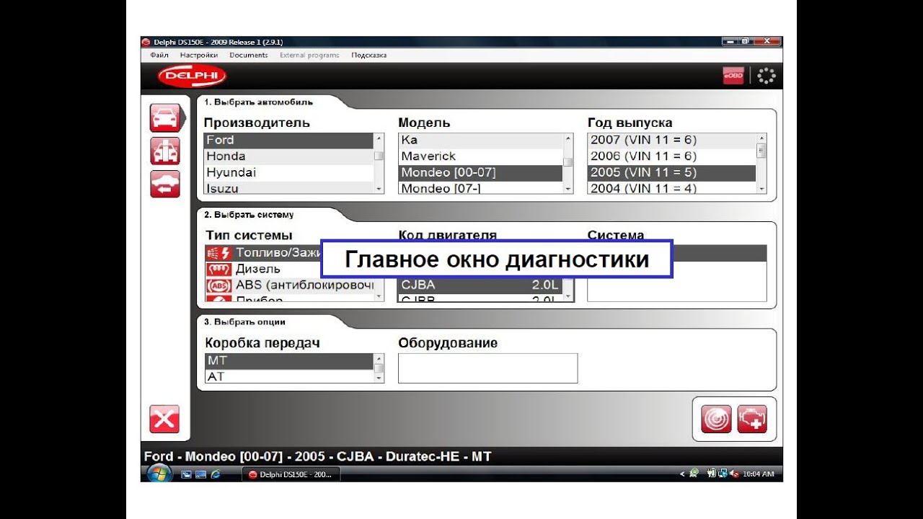Open the Файл menu
Image resolution: width=923 pixels, height=519 pixels.
(x=159, y=55)
